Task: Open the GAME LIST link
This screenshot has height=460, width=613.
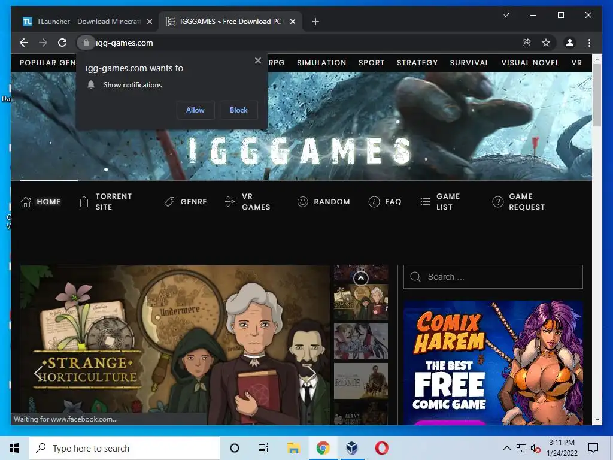Action: pyautogui.click(x=448, y=201)
